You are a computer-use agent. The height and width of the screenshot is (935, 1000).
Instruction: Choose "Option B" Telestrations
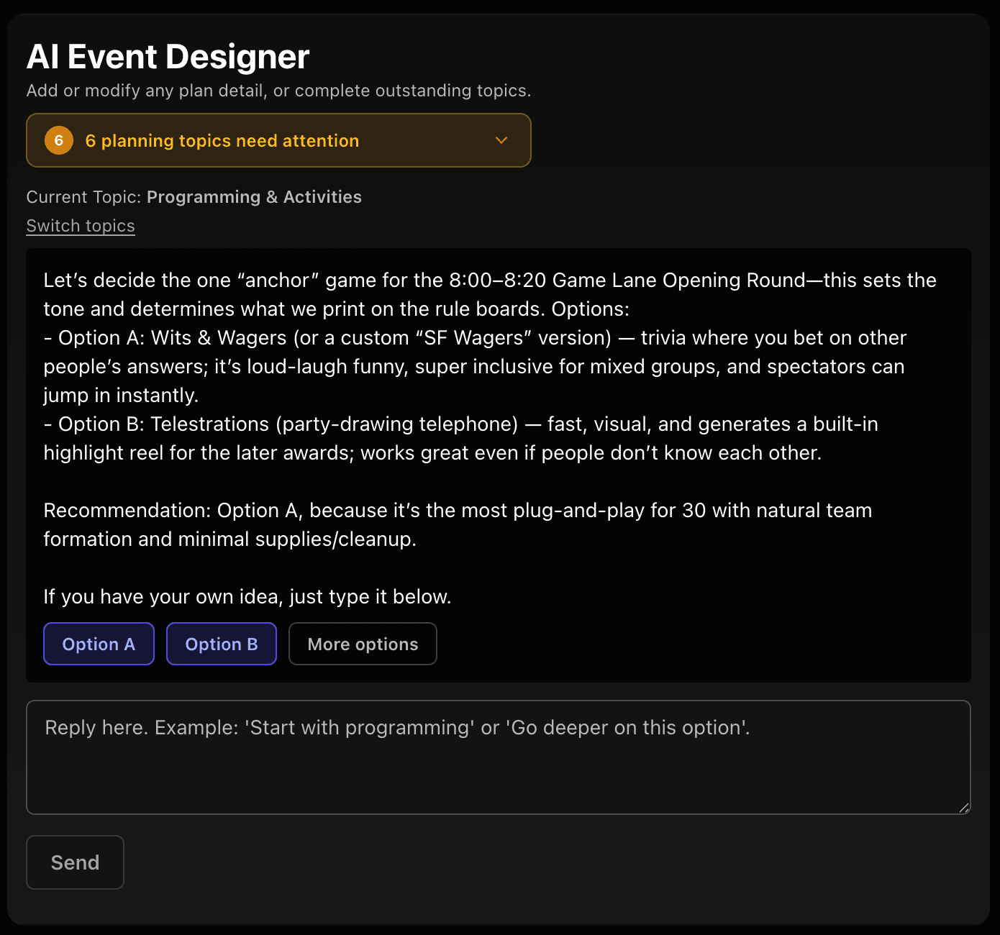coord(221,644)
